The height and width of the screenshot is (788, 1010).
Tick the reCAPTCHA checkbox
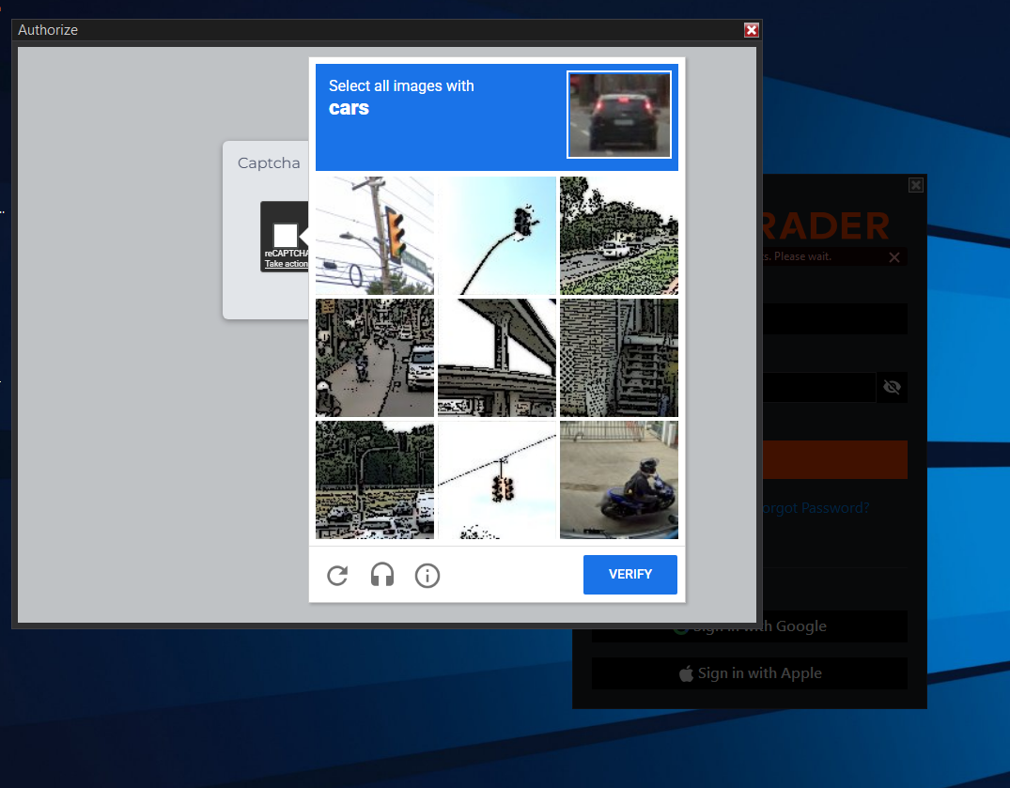(285, 236)
